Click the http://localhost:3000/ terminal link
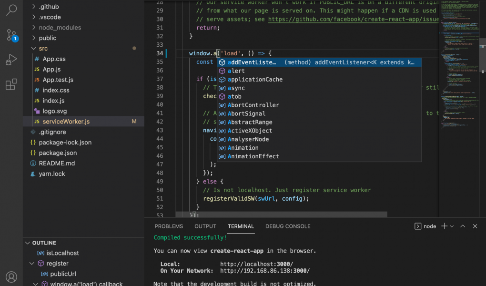The width and height of the screenshot is (486, 286). (257, 264)
